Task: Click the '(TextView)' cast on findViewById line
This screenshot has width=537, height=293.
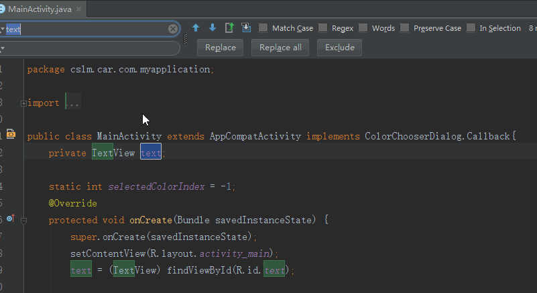Action: pos(135,270)
